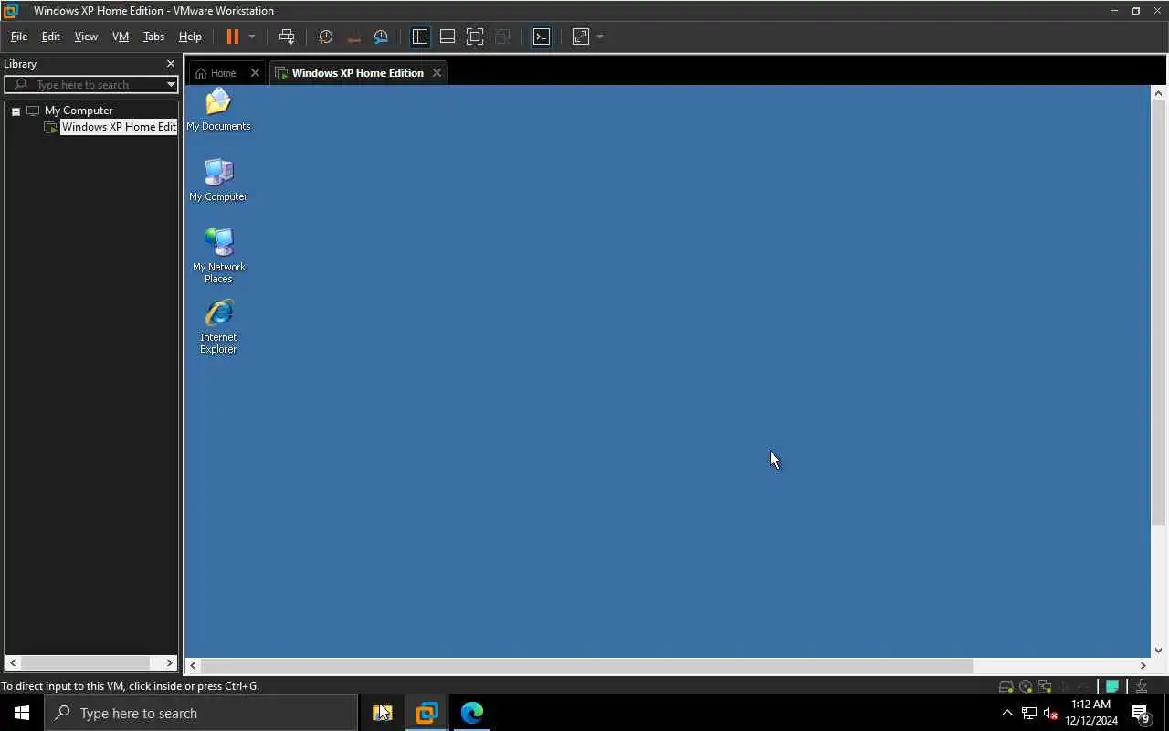Enter full screen mode
1169x731 pixels.
pyautogui.click(x=475, y=37)
